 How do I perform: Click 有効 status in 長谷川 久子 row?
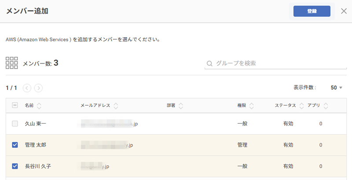tap(288, 166)
